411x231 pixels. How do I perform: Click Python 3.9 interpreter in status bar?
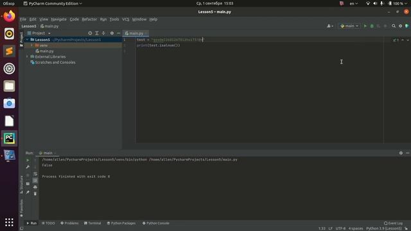tap(384, 228)
